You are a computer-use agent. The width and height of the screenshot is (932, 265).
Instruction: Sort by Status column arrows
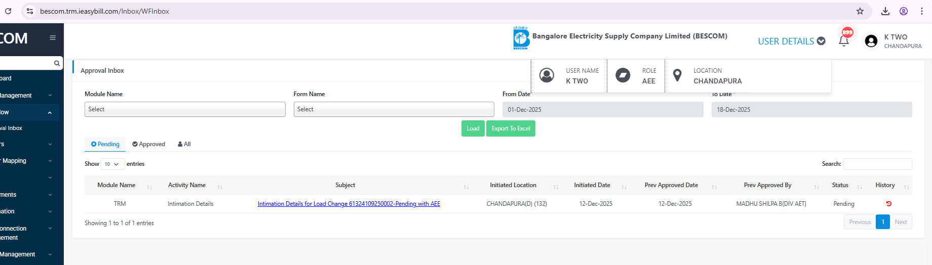[860, 187]
